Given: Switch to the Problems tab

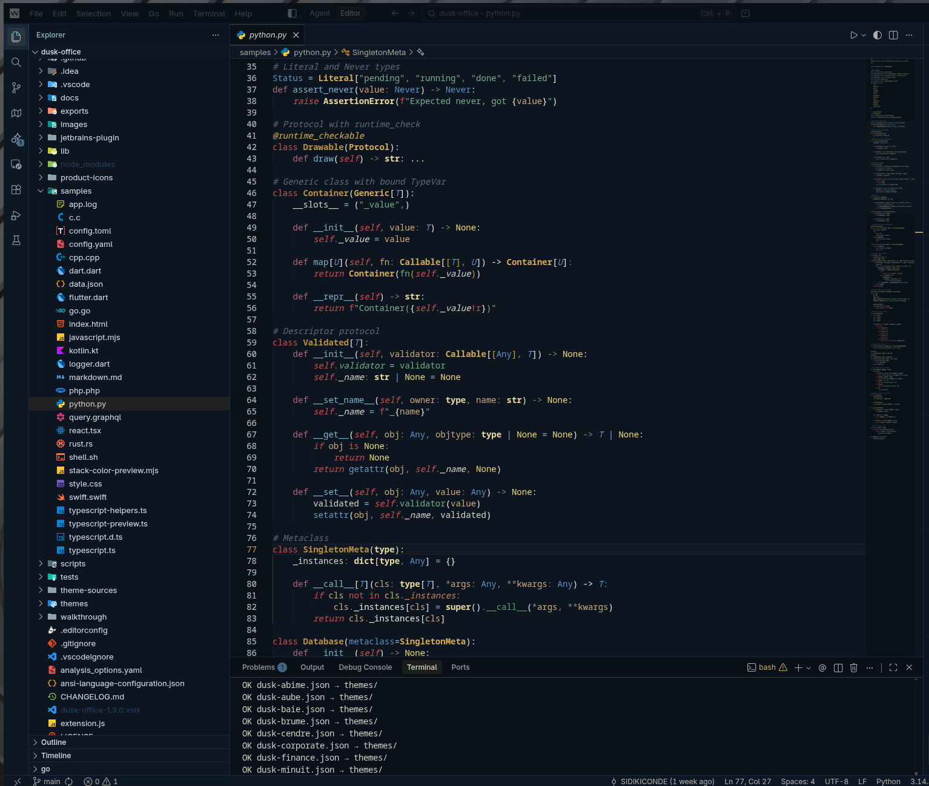Looking at the screenshot, I should coord(264,667).
